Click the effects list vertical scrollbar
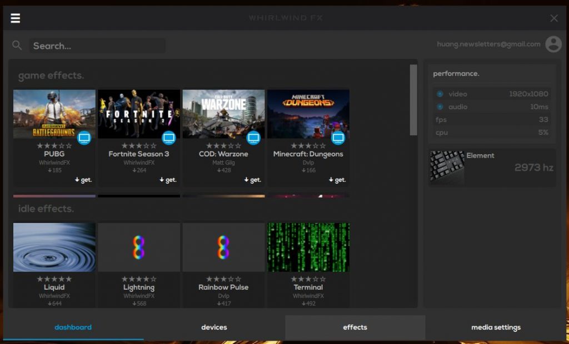569x344 pixels. pos(413,100)
